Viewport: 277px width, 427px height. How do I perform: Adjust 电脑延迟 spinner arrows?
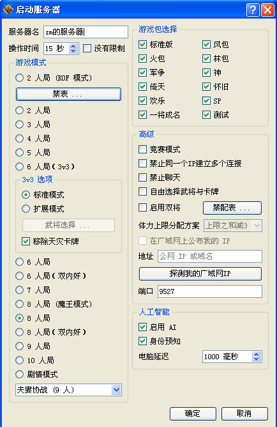tap(256, 357)
